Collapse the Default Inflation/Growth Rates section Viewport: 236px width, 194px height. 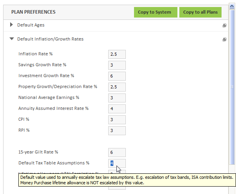pyautogui.click(x=12, y=39)
